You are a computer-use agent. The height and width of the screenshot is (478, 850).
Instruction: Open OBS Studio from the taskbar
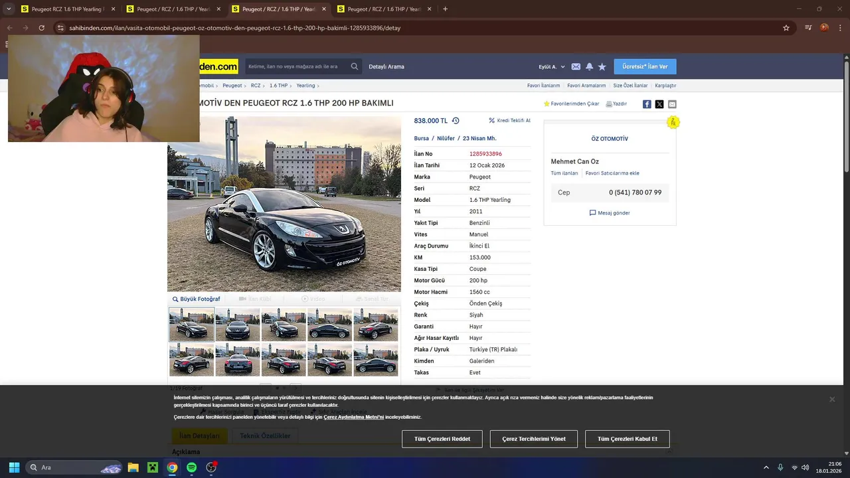coord(211,467)
